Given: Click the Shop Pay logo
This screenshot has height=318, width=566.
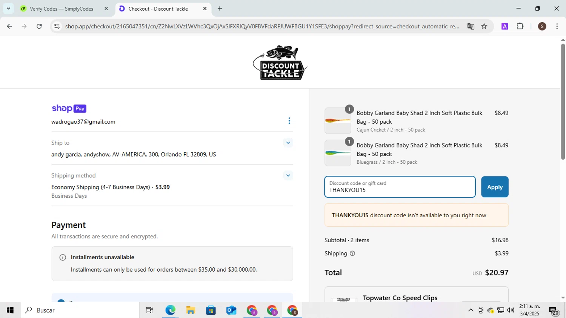Looking at the screenshot, I should click(69, 109).
